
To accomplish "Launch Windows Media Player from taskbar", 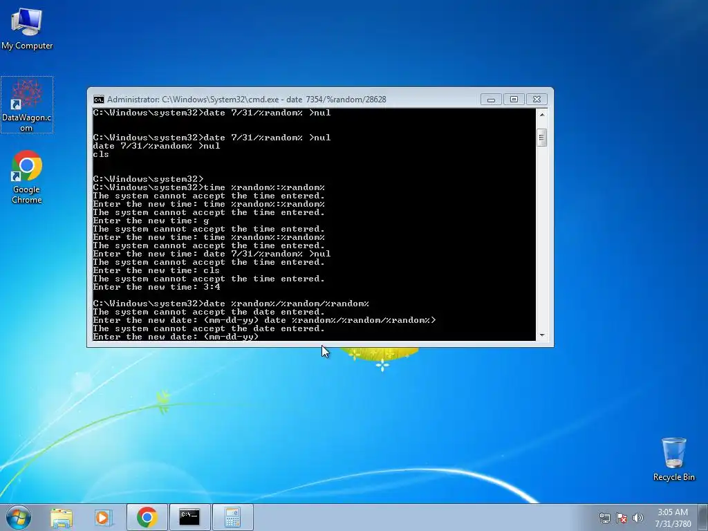I will (103, 517).
